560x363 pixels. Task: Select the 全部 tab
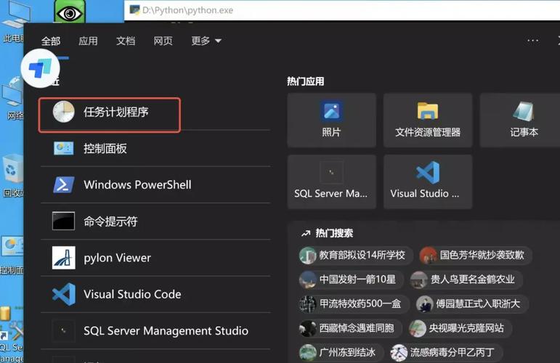51,41
